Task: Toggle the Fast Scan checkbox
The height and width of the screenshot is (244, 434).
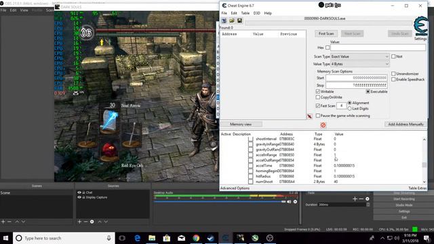Action: (318, 106)
